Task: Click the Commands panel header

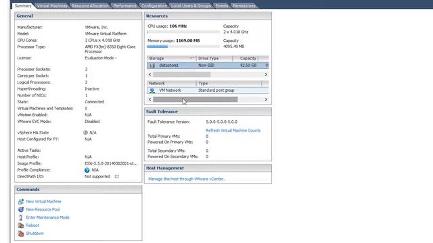Action: tap(78, 190)
